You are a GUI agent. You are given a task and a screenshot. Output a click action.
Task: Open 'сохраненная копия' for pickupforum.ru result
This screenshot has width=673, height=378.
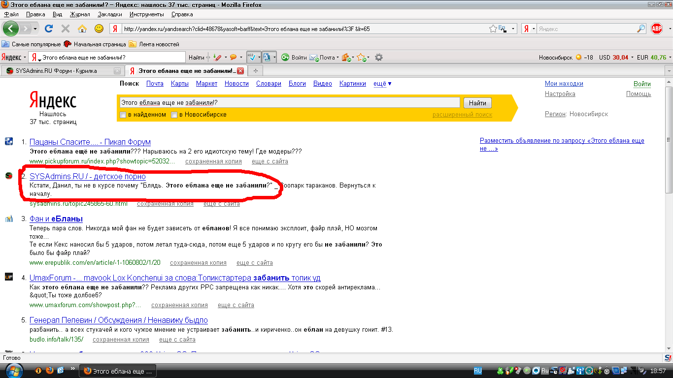(x=213, y=161)
